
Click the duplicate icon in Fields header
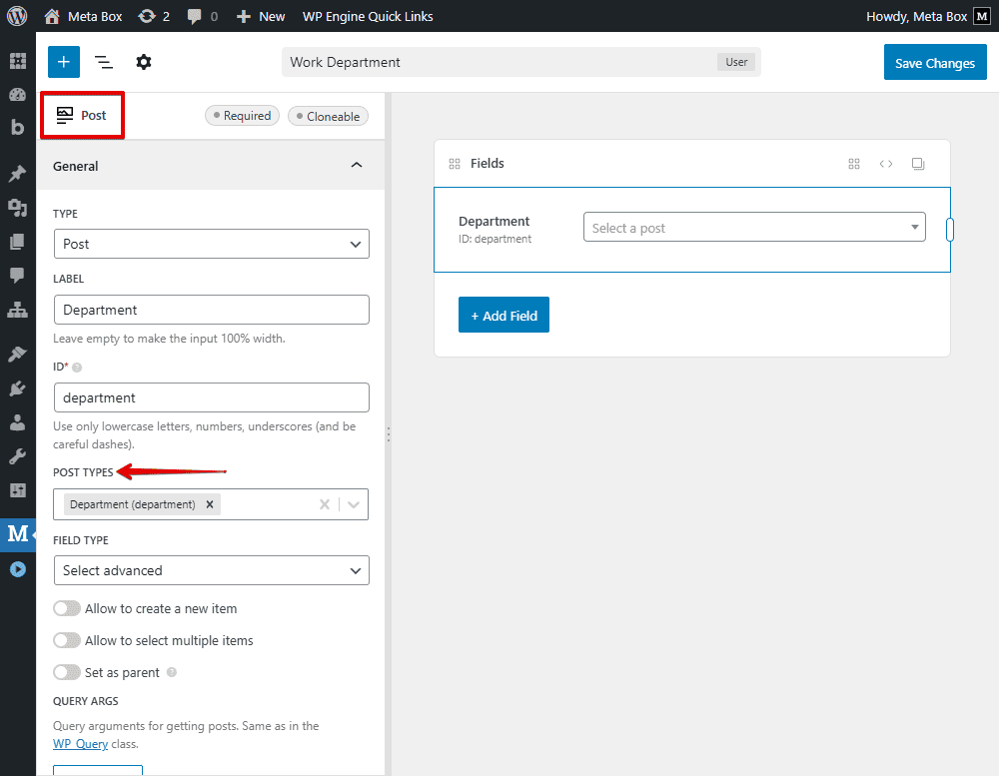click(918, 164)
